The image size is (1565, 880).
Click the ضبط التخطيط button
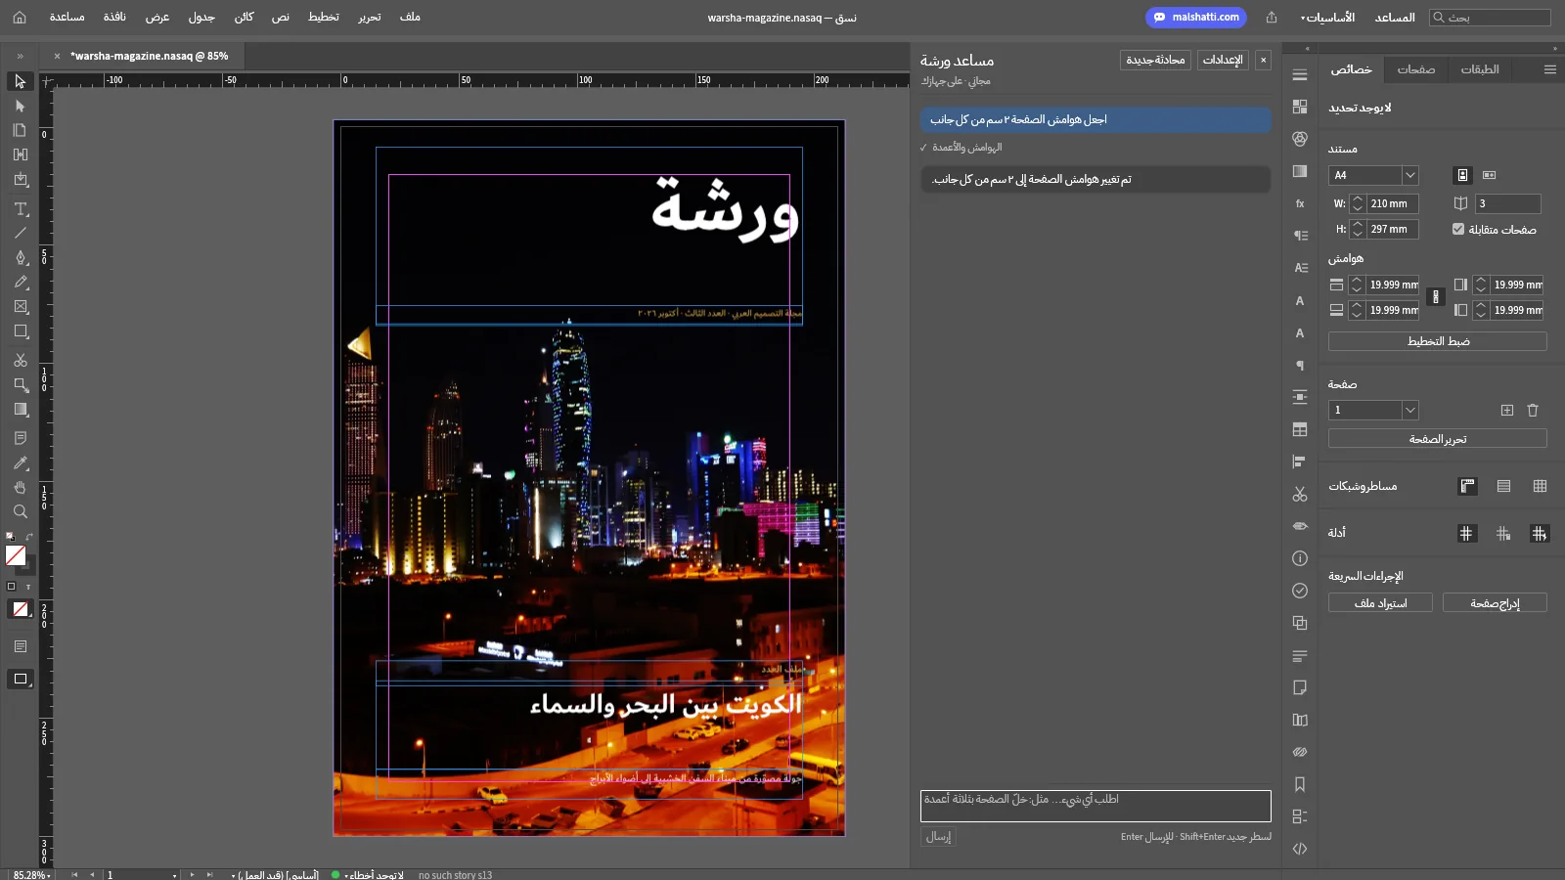pos(1438,341)
